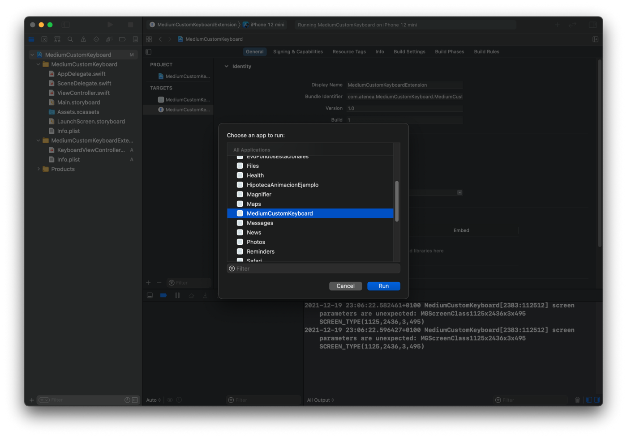This screenshot has height=438, width=627.
Task: Open the issue navigator warning icon
Action: click(83, 39)
